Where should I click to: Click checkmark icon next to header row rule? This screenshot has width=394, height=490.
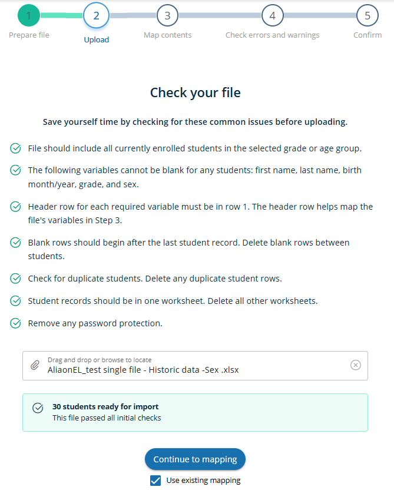click(16, 207)
